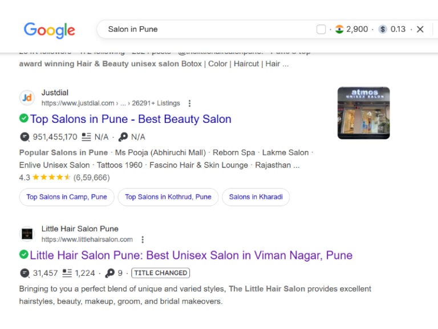
Task: Click the traffic icon next to 31,457
Action: tap(25, 273)
